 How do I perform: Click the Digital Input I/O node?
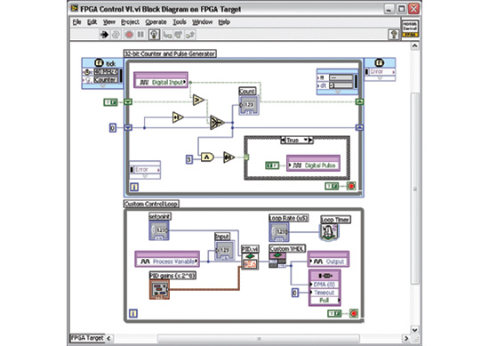tap(161, 80)
